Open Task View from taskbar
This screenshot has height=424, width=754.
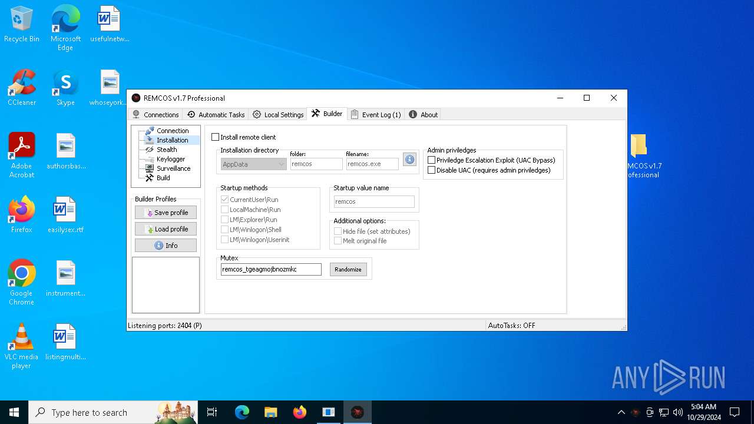point(212,412)
